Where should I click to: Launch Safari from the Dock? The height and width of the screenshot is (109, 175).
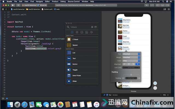(24, 105)
